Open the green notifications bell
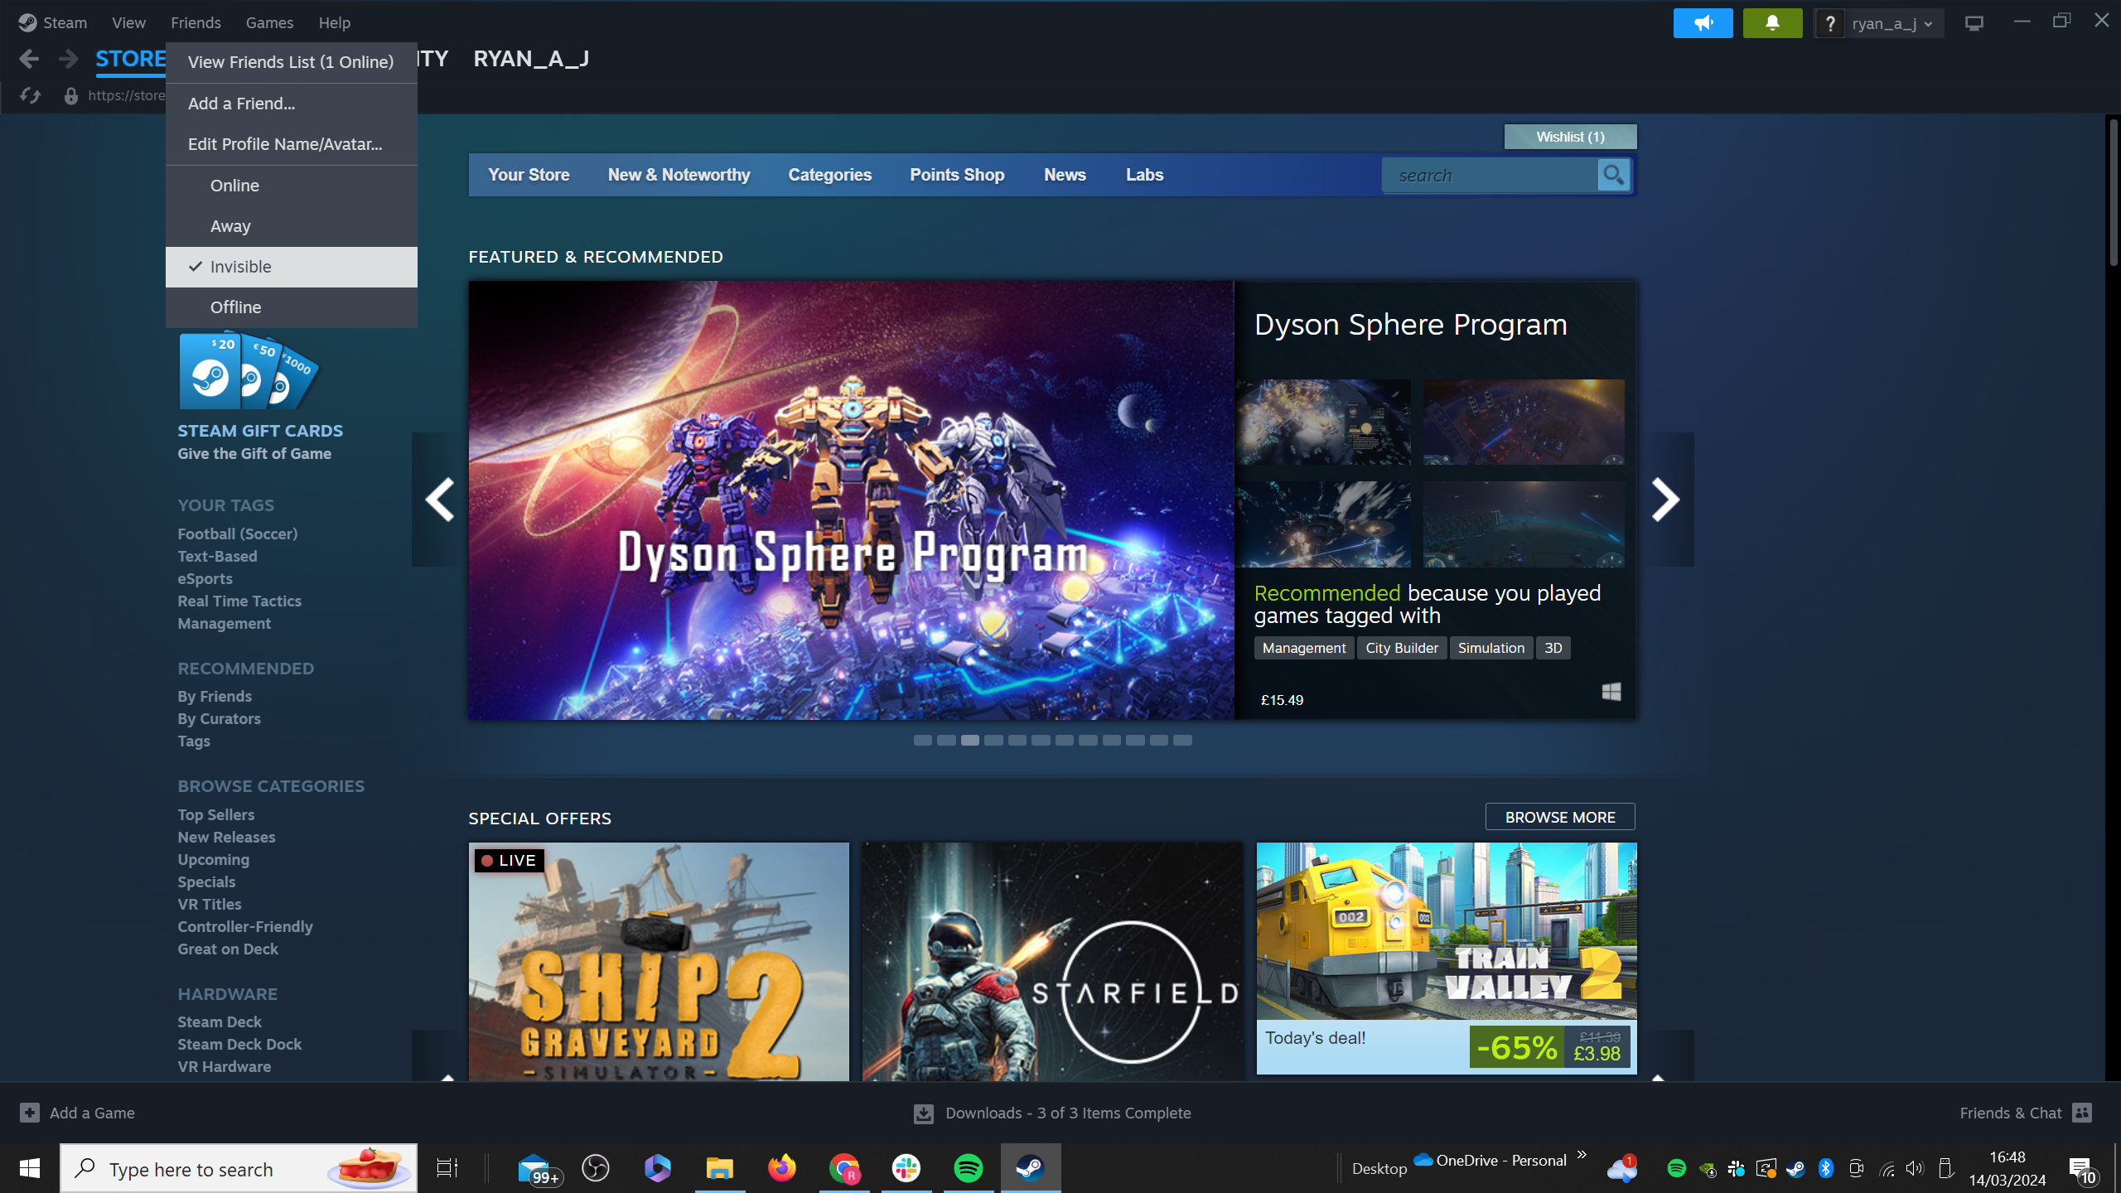 pos(1772,23)
